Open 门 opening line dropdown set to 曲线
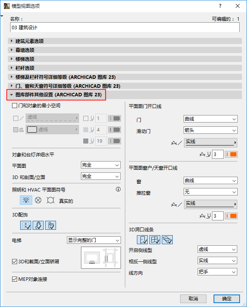Image resolution: width=247 pixels, height=307 pixels. 210,119
